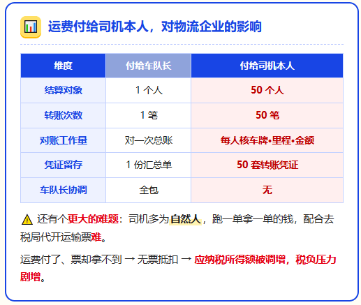Click the cell 1 份汇总单
Screen dimensions: 361x305
pos(148,165)
